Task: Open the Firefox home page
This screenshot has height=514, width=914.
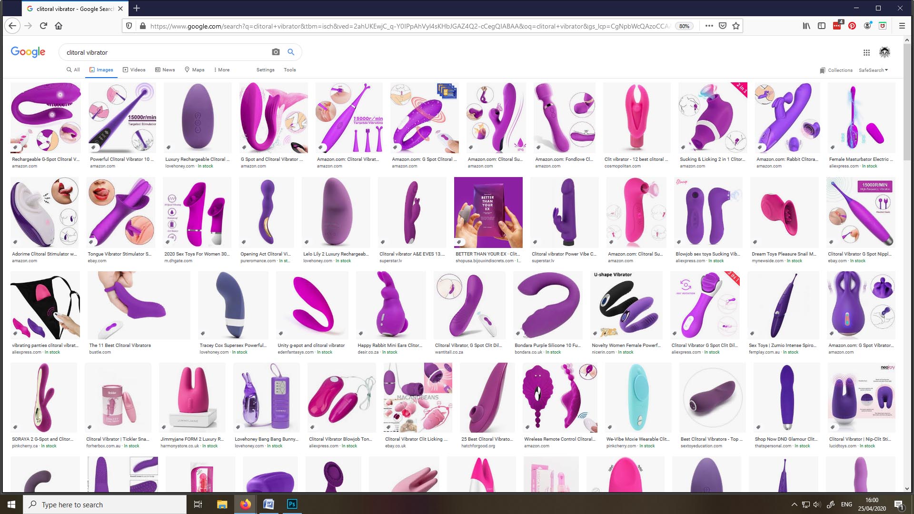Action: [59, 26]
